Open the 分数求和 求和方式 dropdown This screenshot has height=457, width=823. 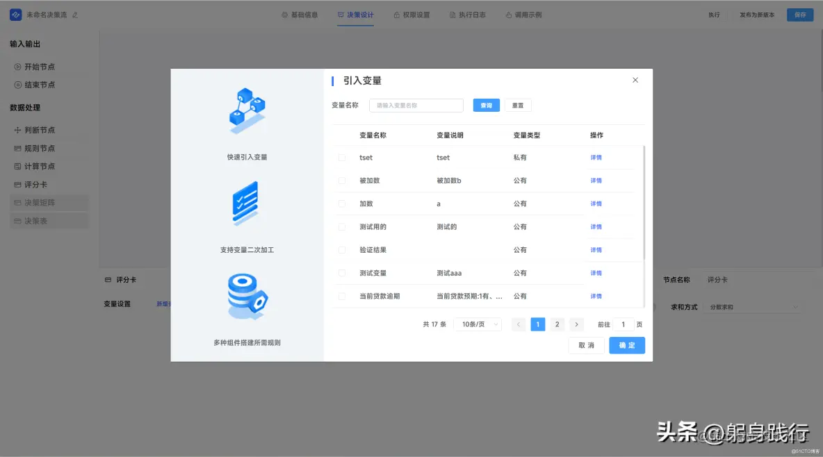coord(753,306)
